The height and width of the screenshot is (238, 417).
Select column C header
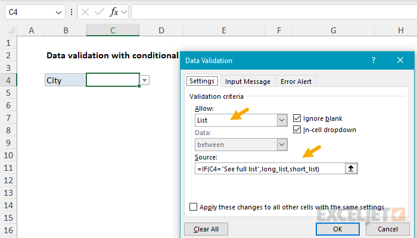coord(113,30)
